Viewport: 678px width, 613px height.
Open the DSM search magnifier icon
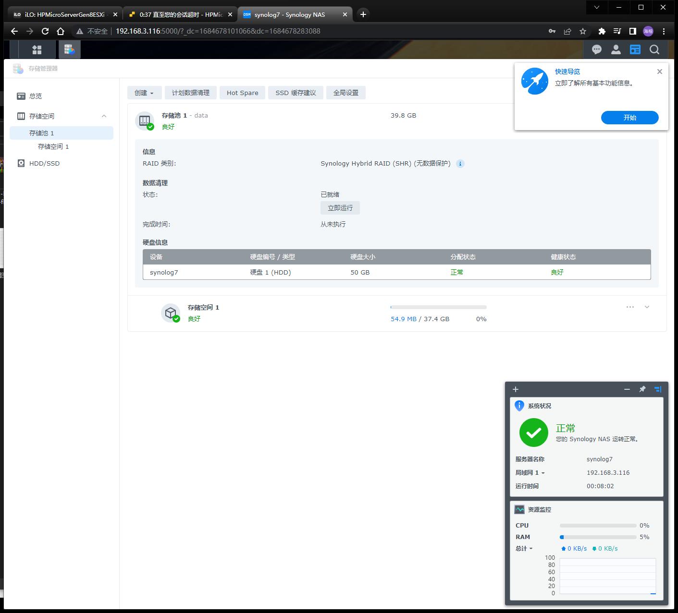[654, 49]
